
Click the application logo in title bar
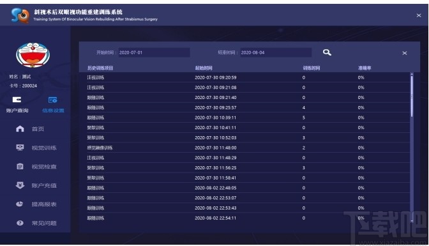click(x=20, y=15)
